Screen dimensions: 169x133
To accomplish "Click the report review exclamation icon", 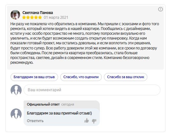I will point(160,9).
